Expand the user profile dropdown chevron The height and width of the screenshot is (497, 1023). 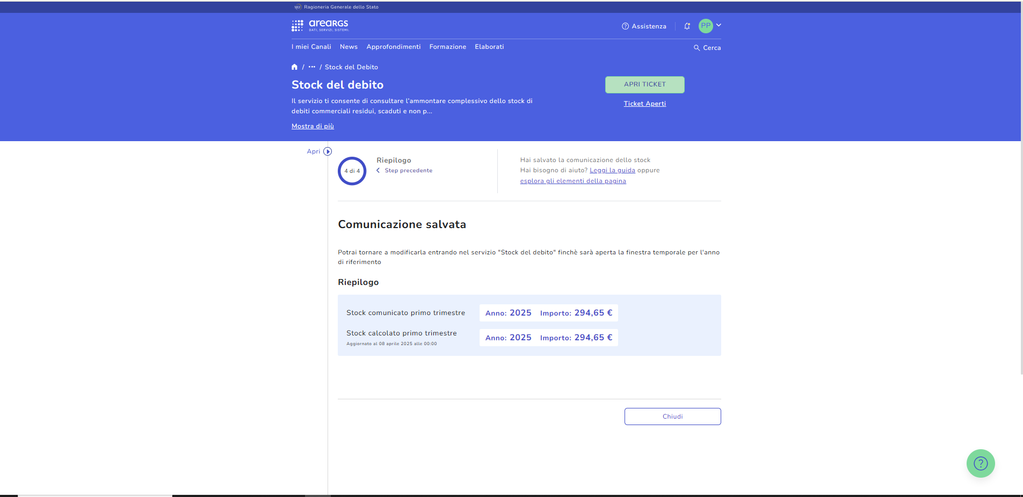tap(719, 25)
